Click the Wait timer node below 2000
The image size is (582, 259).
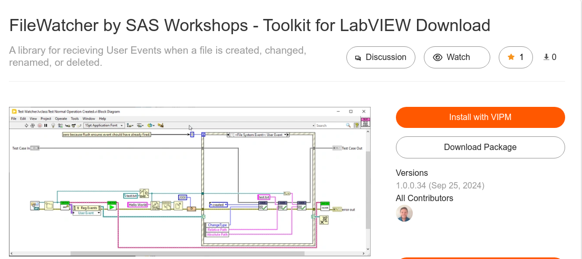coord(191,208)
